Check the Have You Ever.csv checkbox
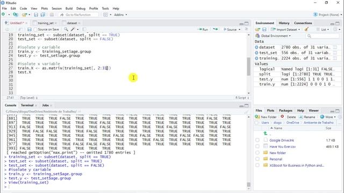 [x=257, y=146]
